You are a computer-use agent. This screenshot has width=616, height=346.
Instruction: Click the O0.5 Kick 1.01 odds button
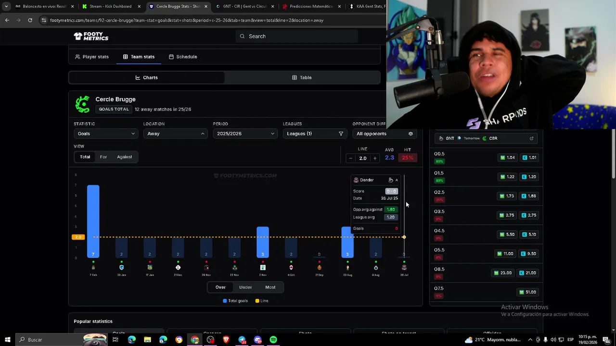click(529, 158)
